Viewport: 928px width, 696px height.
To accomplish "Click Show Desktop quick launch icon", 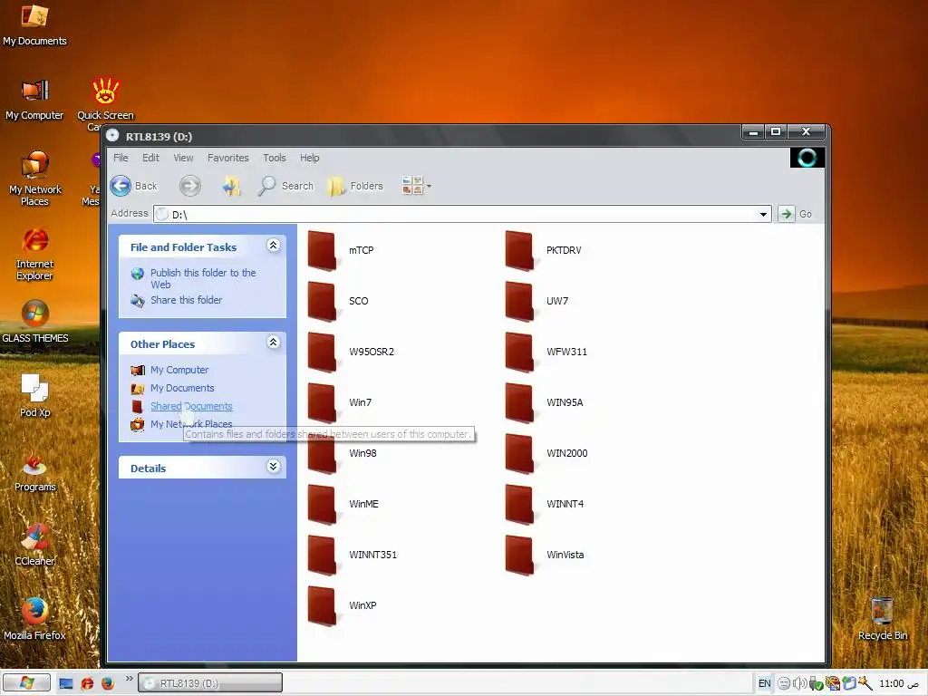I will pyautogui.click(x=66, y=683).
